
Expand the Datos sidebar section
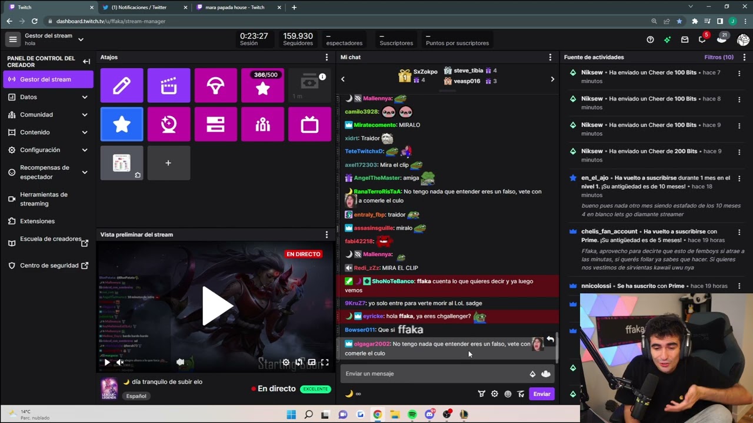point(85,97)
